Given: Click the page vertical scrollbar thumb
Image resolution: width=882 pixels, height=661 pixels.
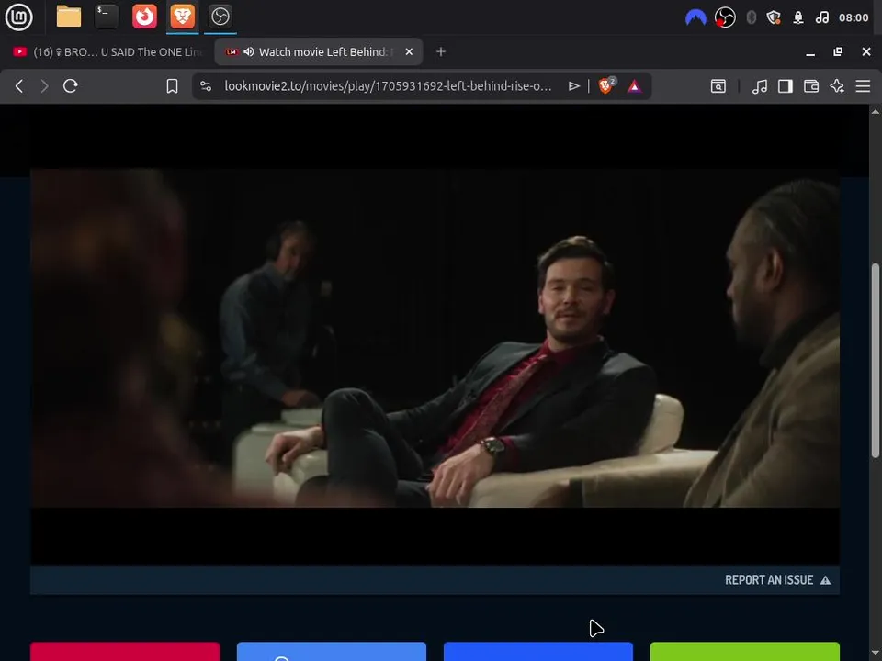Looking at the screenshot, I should click(x=876, y=360).
